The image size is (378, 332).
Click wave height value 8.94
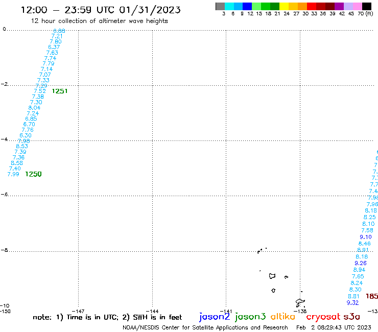(359, 270)
